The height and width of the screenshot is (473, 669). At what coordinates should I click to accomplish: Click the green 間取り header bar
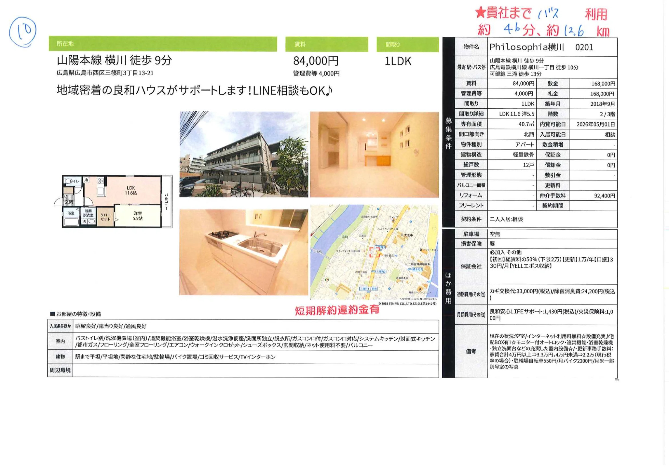click(407, 45)
